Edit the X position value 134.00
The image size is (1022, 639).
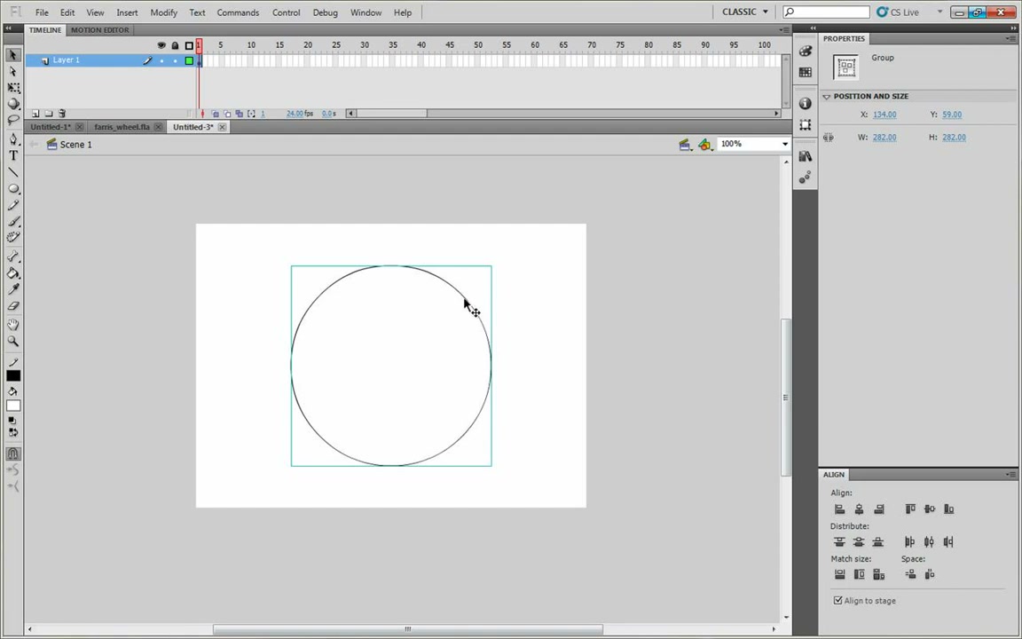pos(884,114)
